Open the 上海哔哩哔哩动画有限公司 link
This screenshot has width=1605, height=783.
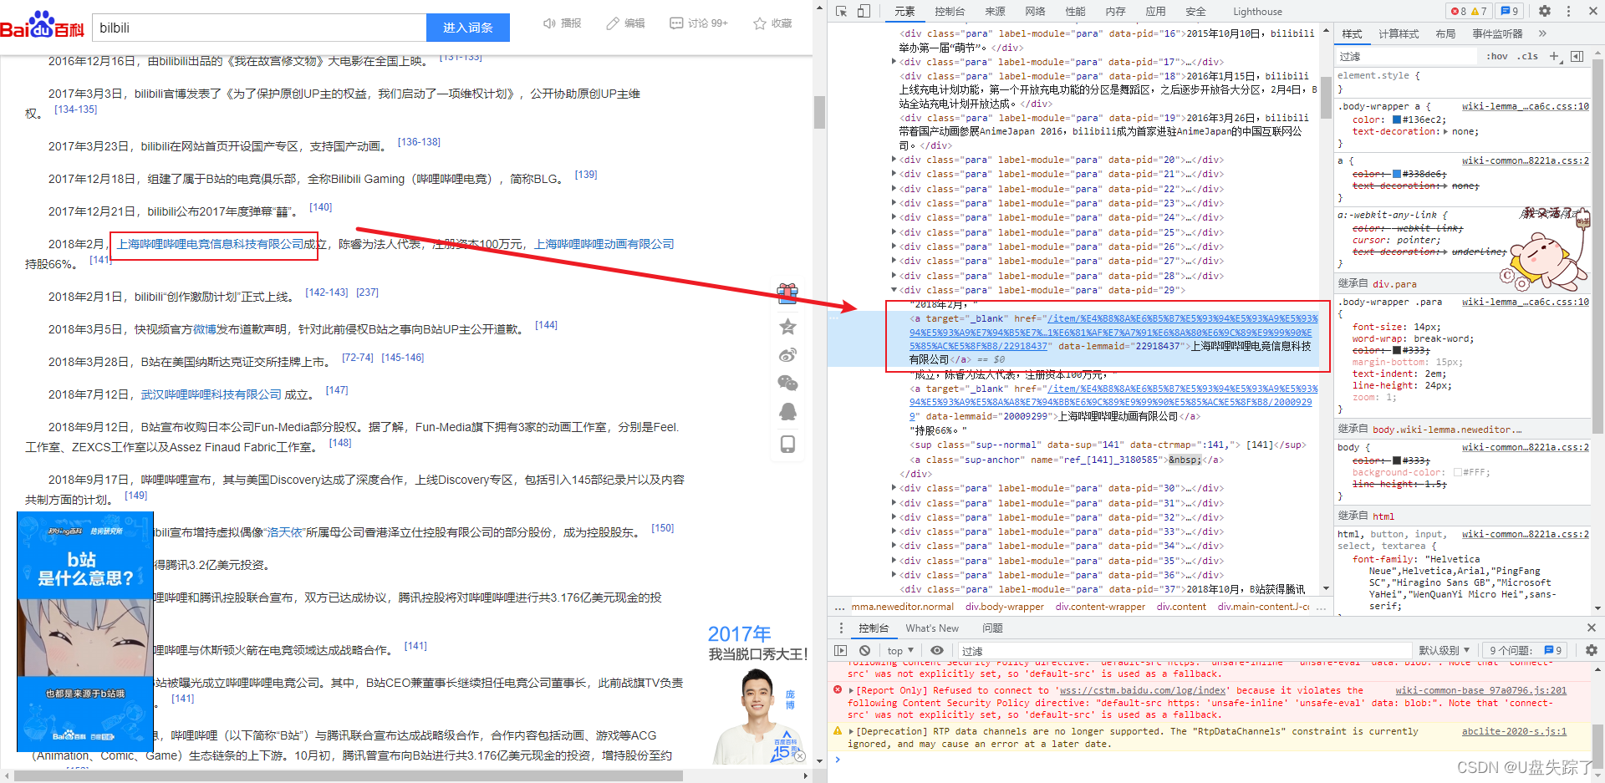pos(604,244)
